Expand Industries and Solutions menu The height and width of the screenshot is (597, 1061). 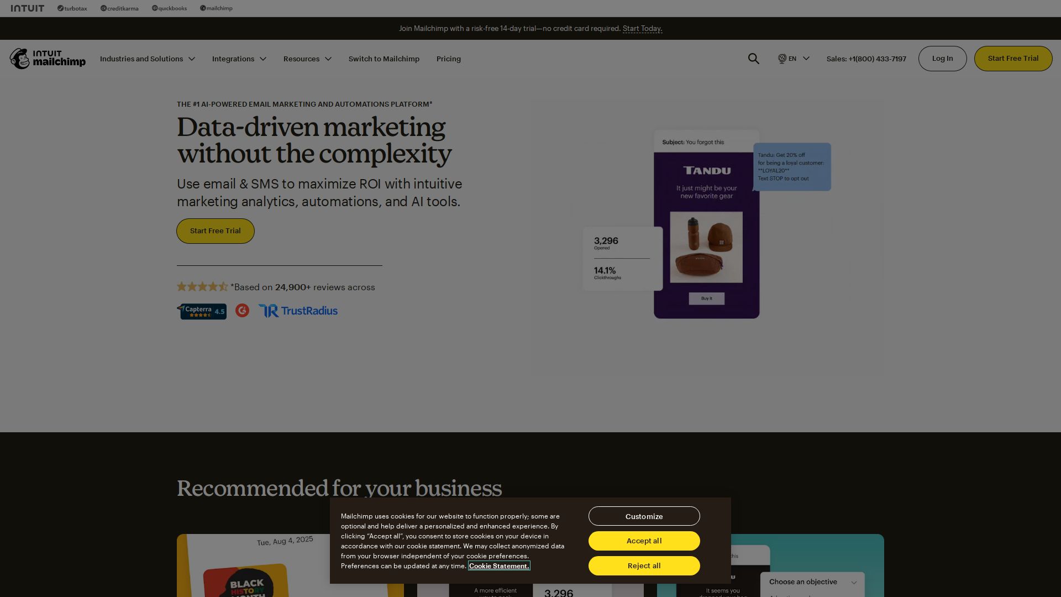click(147, 59)
